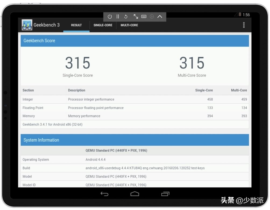The image size is (270, 210).
Task: Click the Android 4.4.4 value
Action: tap(95, 160)
